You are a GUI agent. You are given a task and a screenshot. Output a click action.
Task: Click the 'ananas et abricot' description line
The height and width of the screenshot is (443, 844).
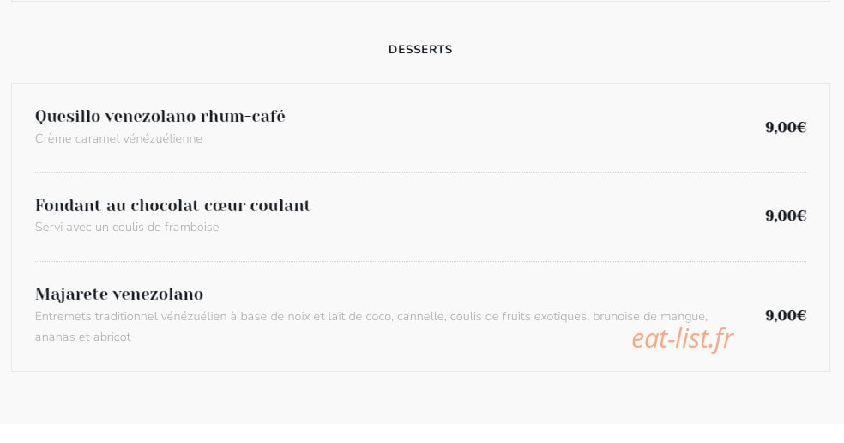pyautogui.click(x=83, y=337)
